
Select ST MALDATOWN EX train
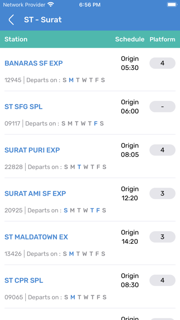pyautogui.click(x=36, y=237)
